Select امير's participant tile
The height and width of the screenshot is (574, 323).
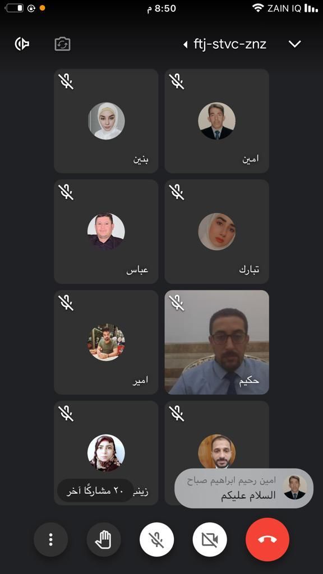[x=106, y=342]
